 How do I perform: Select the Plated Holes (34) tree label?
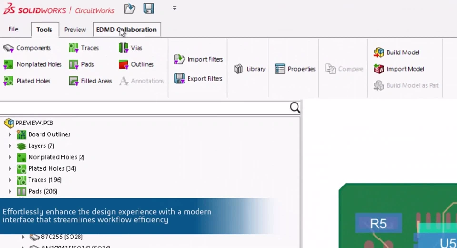point(52,168)
